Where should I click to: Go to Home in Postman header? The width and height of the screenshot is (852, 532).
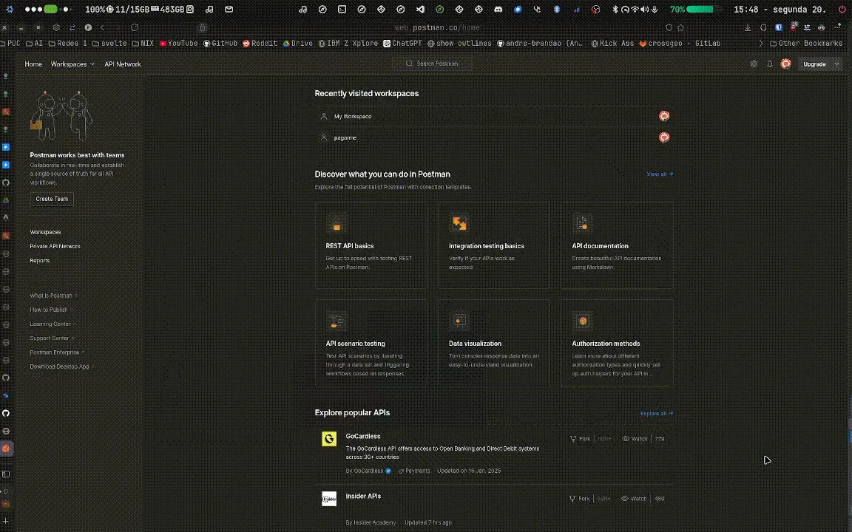(33, 64)
